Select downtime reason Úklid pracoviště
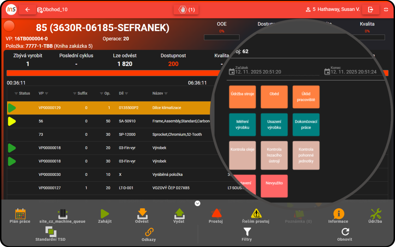 [306, 97]
